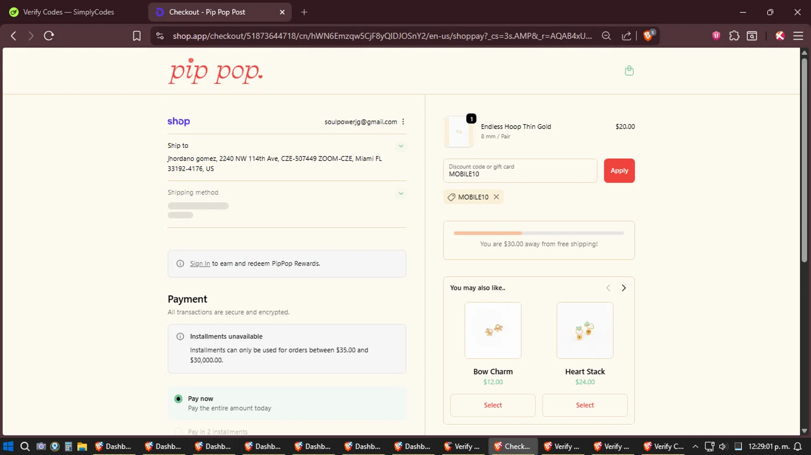Open Windows taskbar search
The height and width of the screenshot is (455, 811).
point(25,446)
